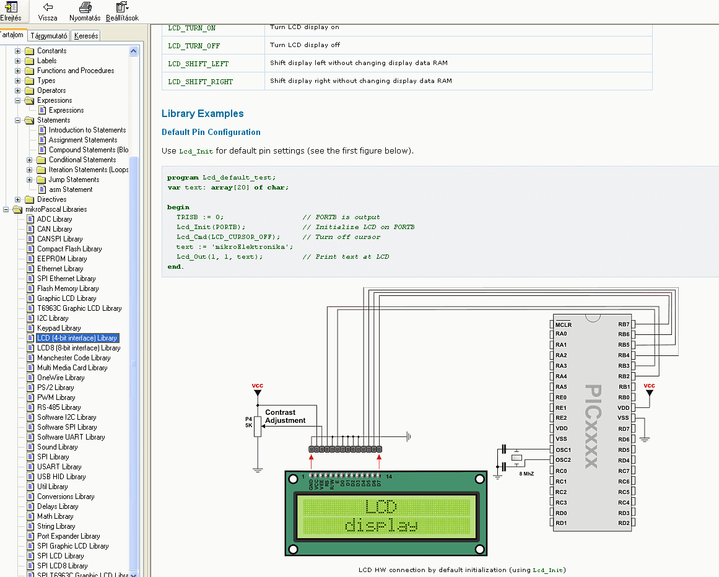The width and height of the screenshot is (719, 577).
Task: Click the Lcd_Init link in figure caption
Action: click(x=548, y=570)
